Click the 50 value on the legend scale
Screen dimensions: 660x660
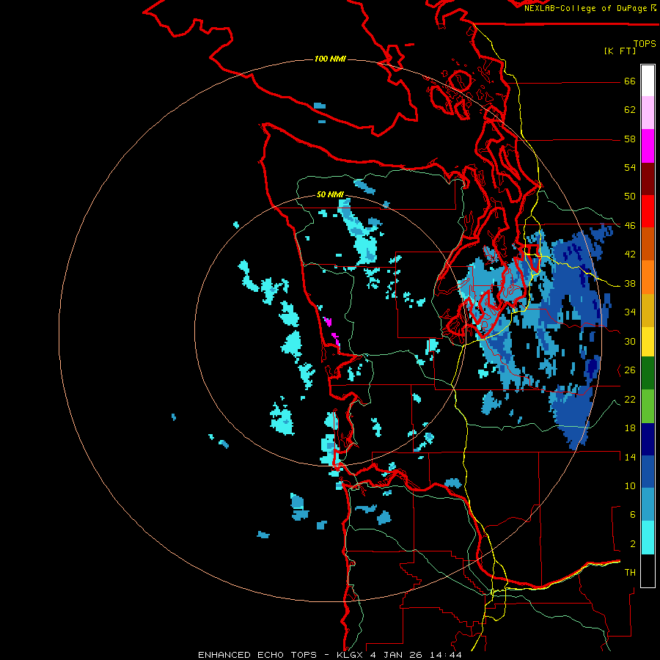point(630,197)
